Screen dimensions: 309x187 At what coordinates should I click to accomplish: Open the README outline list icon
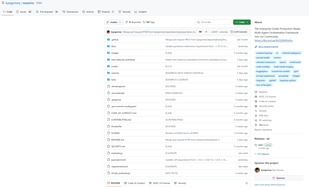pos(246,183)
